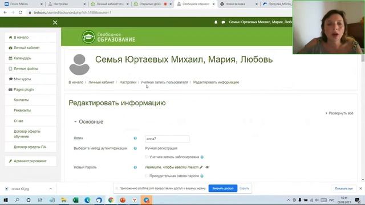Click the Логин input field
Image resolution: width=365 pixels, height=205 pixels.
point(167,139)
